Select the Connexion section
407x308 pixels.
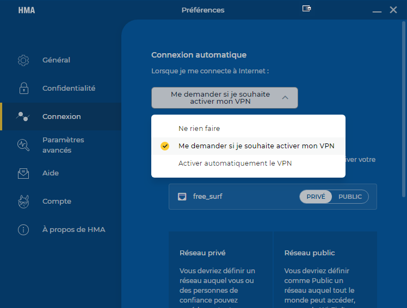click(61, 117)
